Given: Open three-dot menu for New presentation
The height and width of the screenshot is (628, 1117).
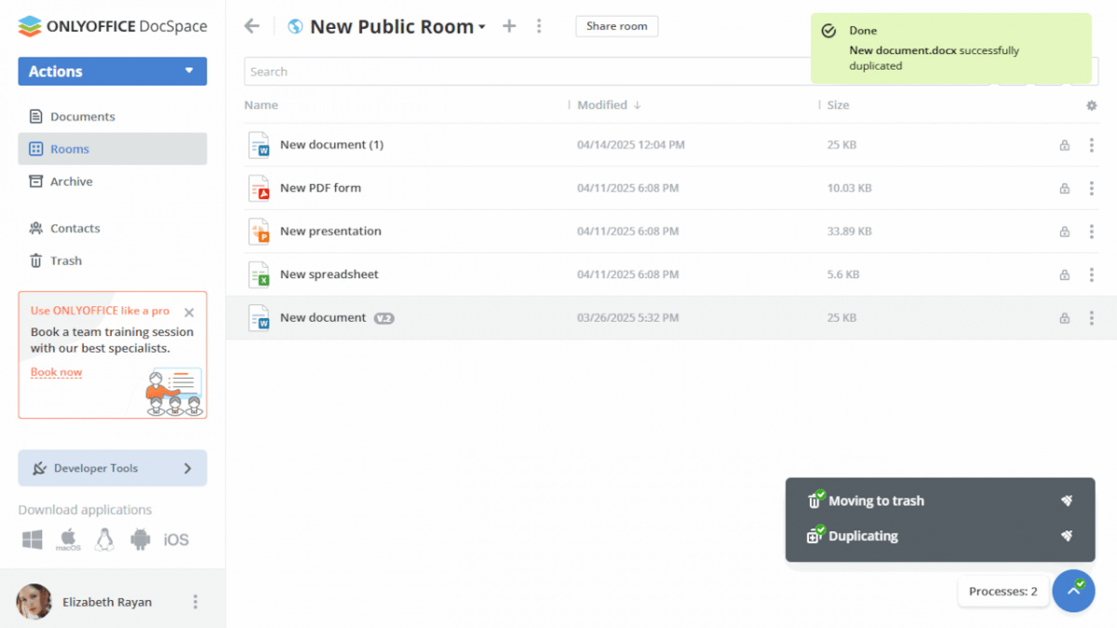Looking at the screenshot, I should click(1091, 232).
